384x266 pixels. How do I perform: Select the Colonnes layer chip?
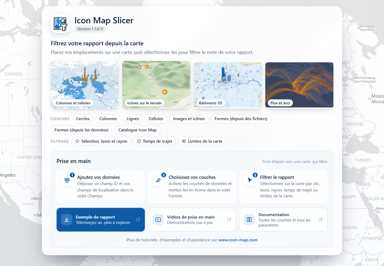(108, 119)
